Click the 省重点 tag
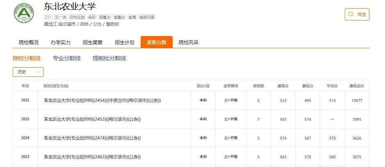 pos(119,17)
